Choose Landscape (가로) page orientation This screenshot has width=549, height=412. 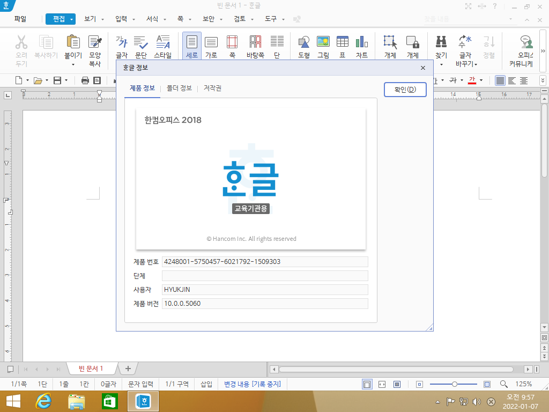click(x=211, y=42)
